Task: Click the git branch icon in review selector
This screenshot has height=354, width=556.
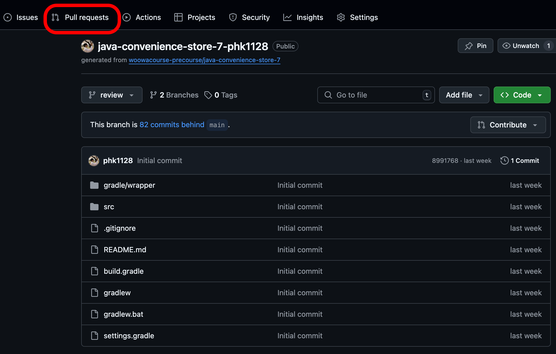Action: coord(92,95)
